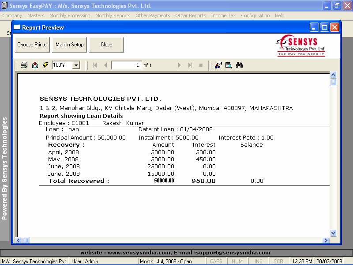Click the vertical scrollbar up arrow
353x265 pixels.
334,75
